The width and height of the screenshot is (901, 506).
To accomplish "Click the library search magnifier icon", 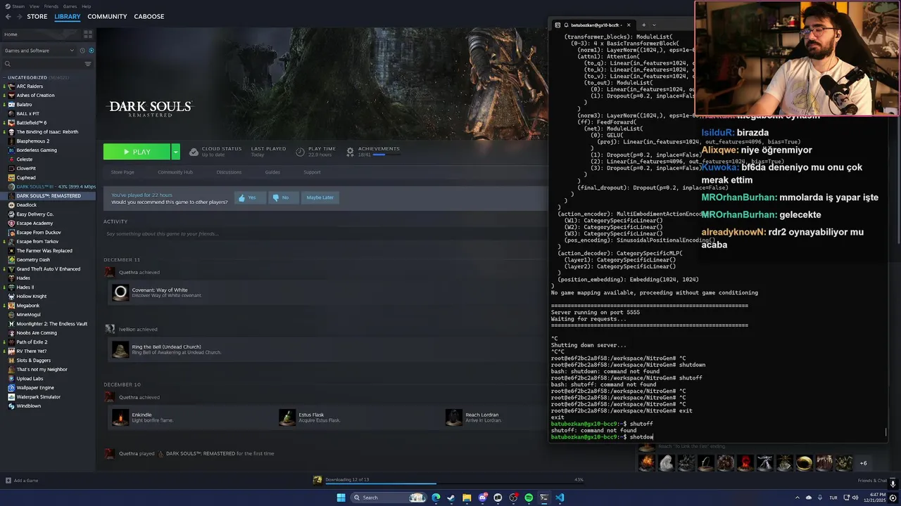I will [x=8, y=64].
